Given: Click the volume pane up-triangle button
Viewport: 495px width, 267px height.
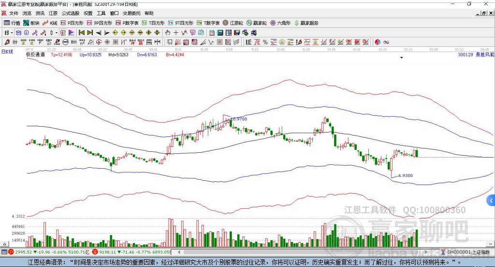Looking at the screenshot, I should tap(4, 244).
